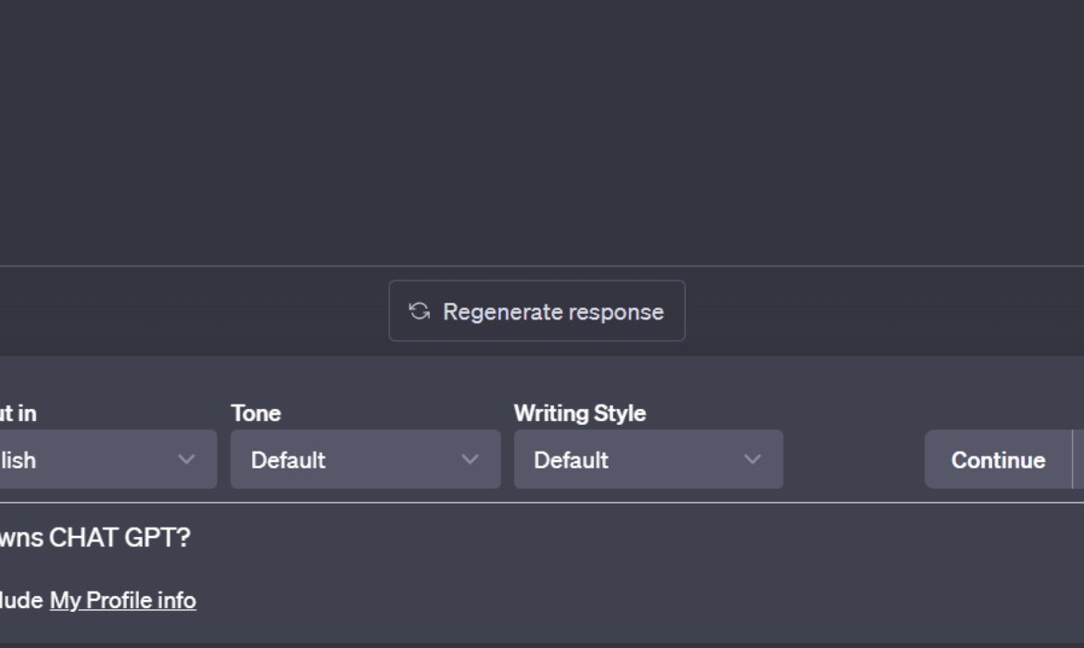Screen dimensions: 1084x648
Task: Open the Writing Style dropdown
Action: 649,459
